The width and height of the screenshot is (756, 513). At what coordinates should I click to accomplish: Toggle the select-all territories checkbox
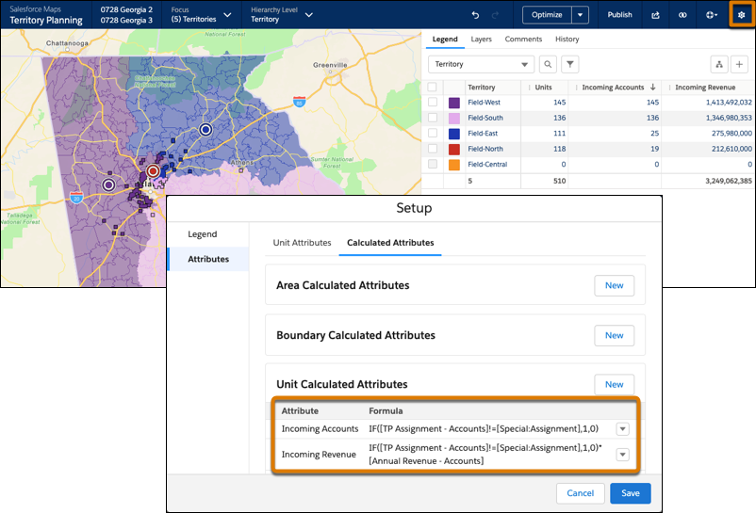[x=432, y=88]
